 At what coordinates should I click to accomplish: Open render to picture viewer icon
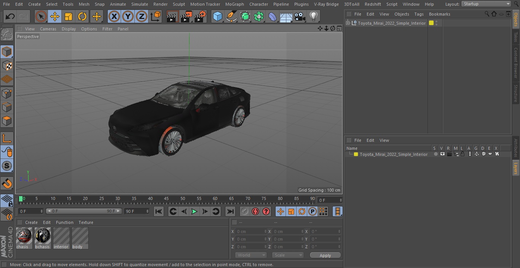[x=186, y=16]
